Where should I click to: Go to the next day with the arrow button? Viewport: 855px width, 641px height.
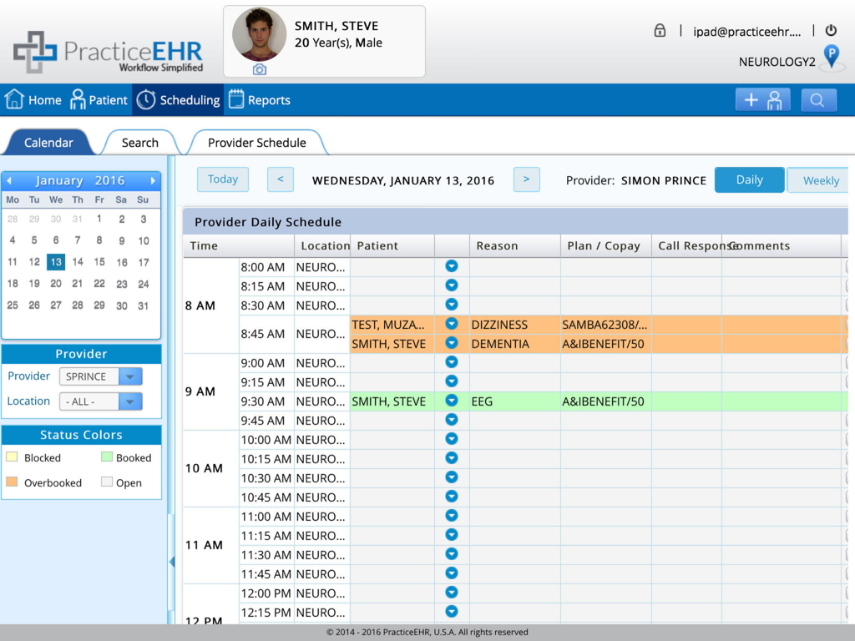[x=525, y=179]
